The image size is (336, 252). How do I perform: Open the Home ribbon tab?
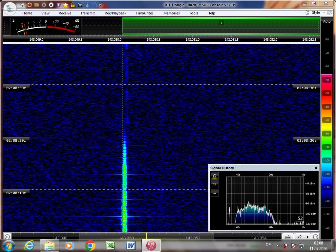point(27,13)
